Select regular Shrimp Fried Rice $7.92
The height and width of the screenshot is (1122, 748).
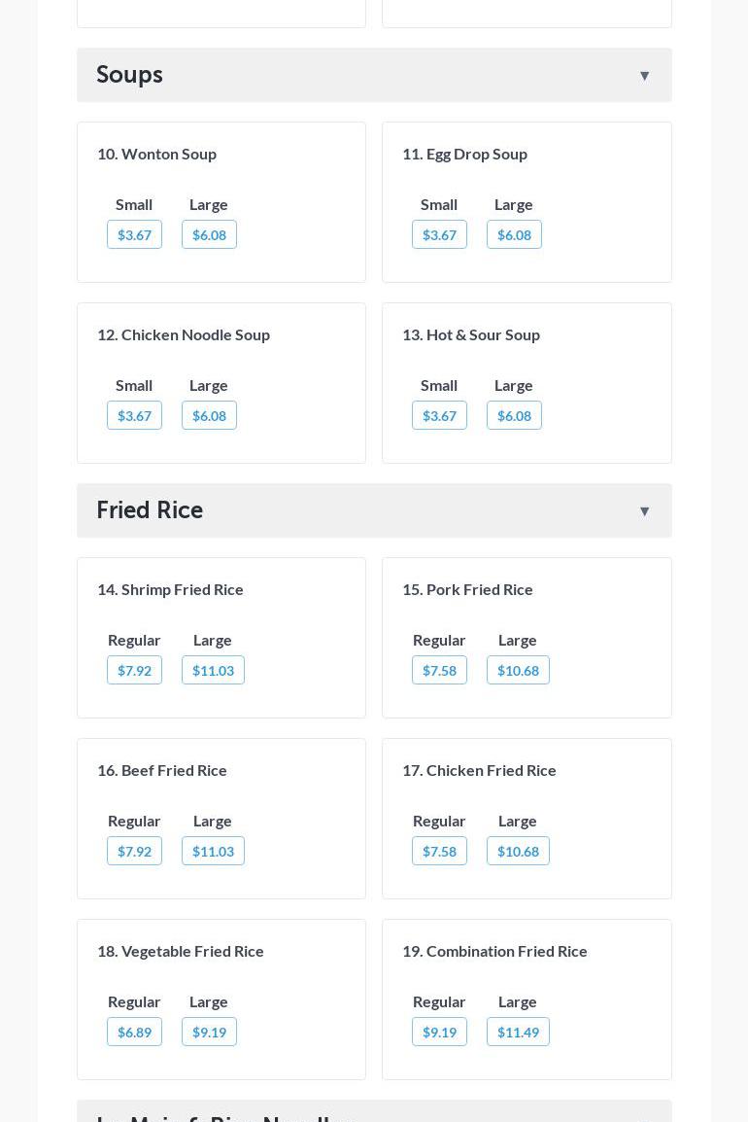pos(134,670)
